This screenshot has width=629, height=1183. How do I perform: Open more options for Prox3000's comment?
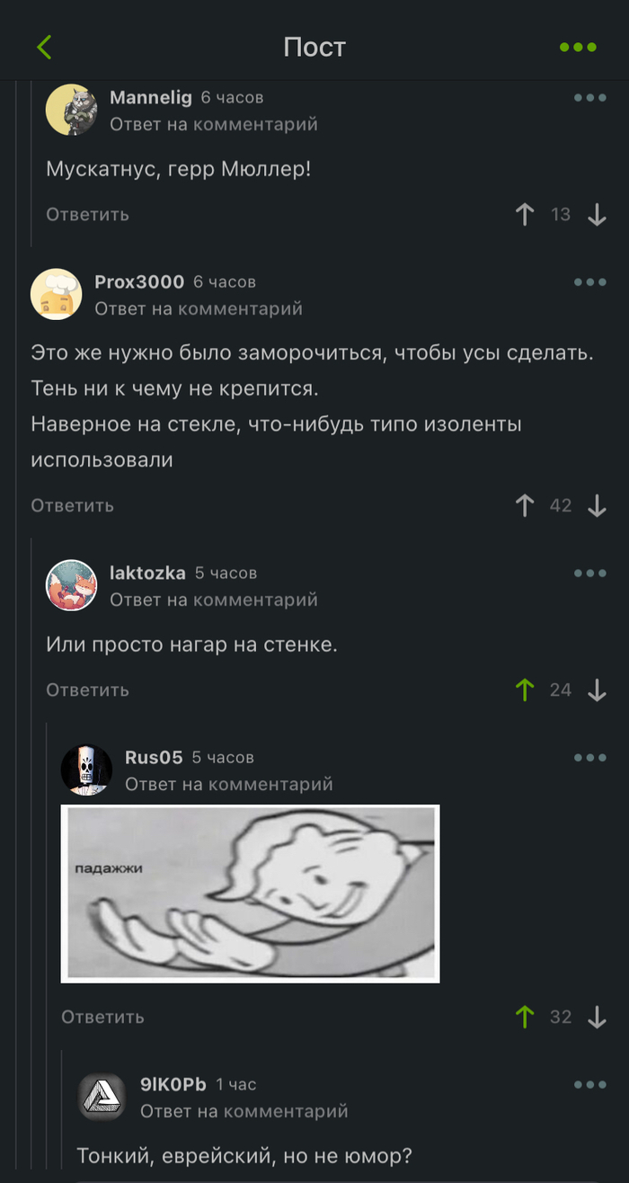[590, 282]
